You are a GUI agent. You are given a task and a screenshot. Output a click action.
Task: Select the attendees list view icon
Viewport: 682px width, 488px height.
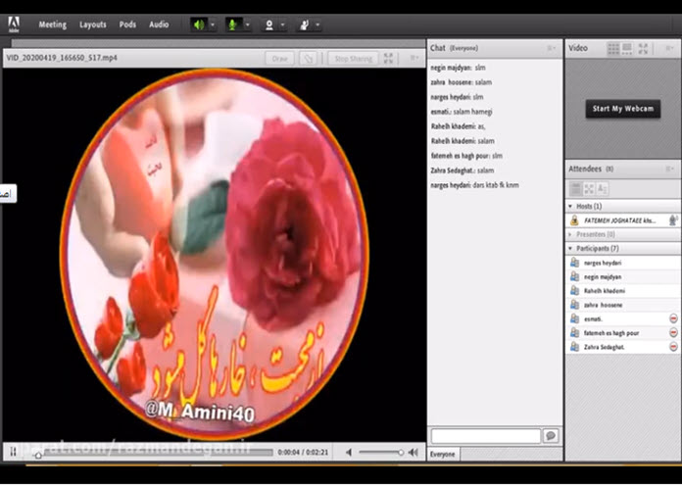575,189
